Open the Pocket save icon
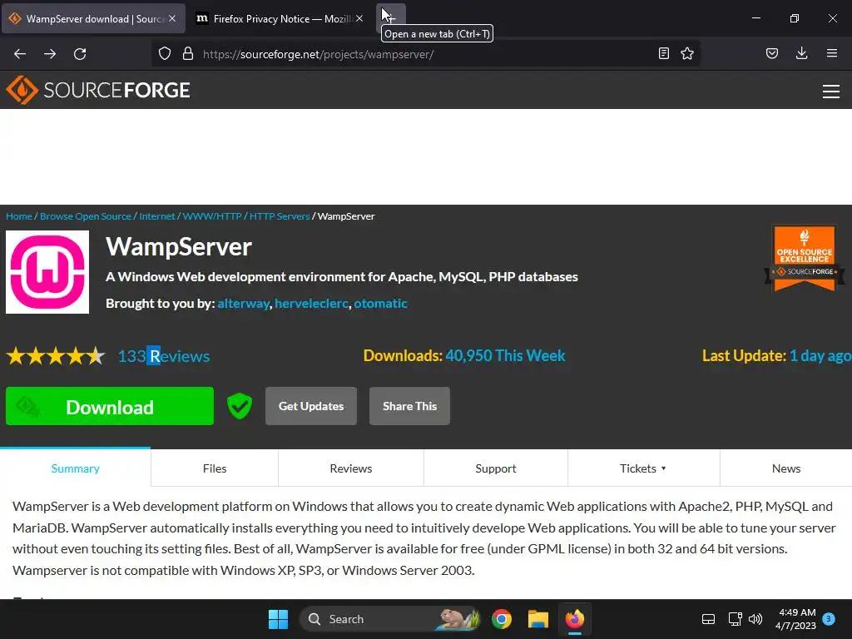852x639 pixels. [772, 54]
